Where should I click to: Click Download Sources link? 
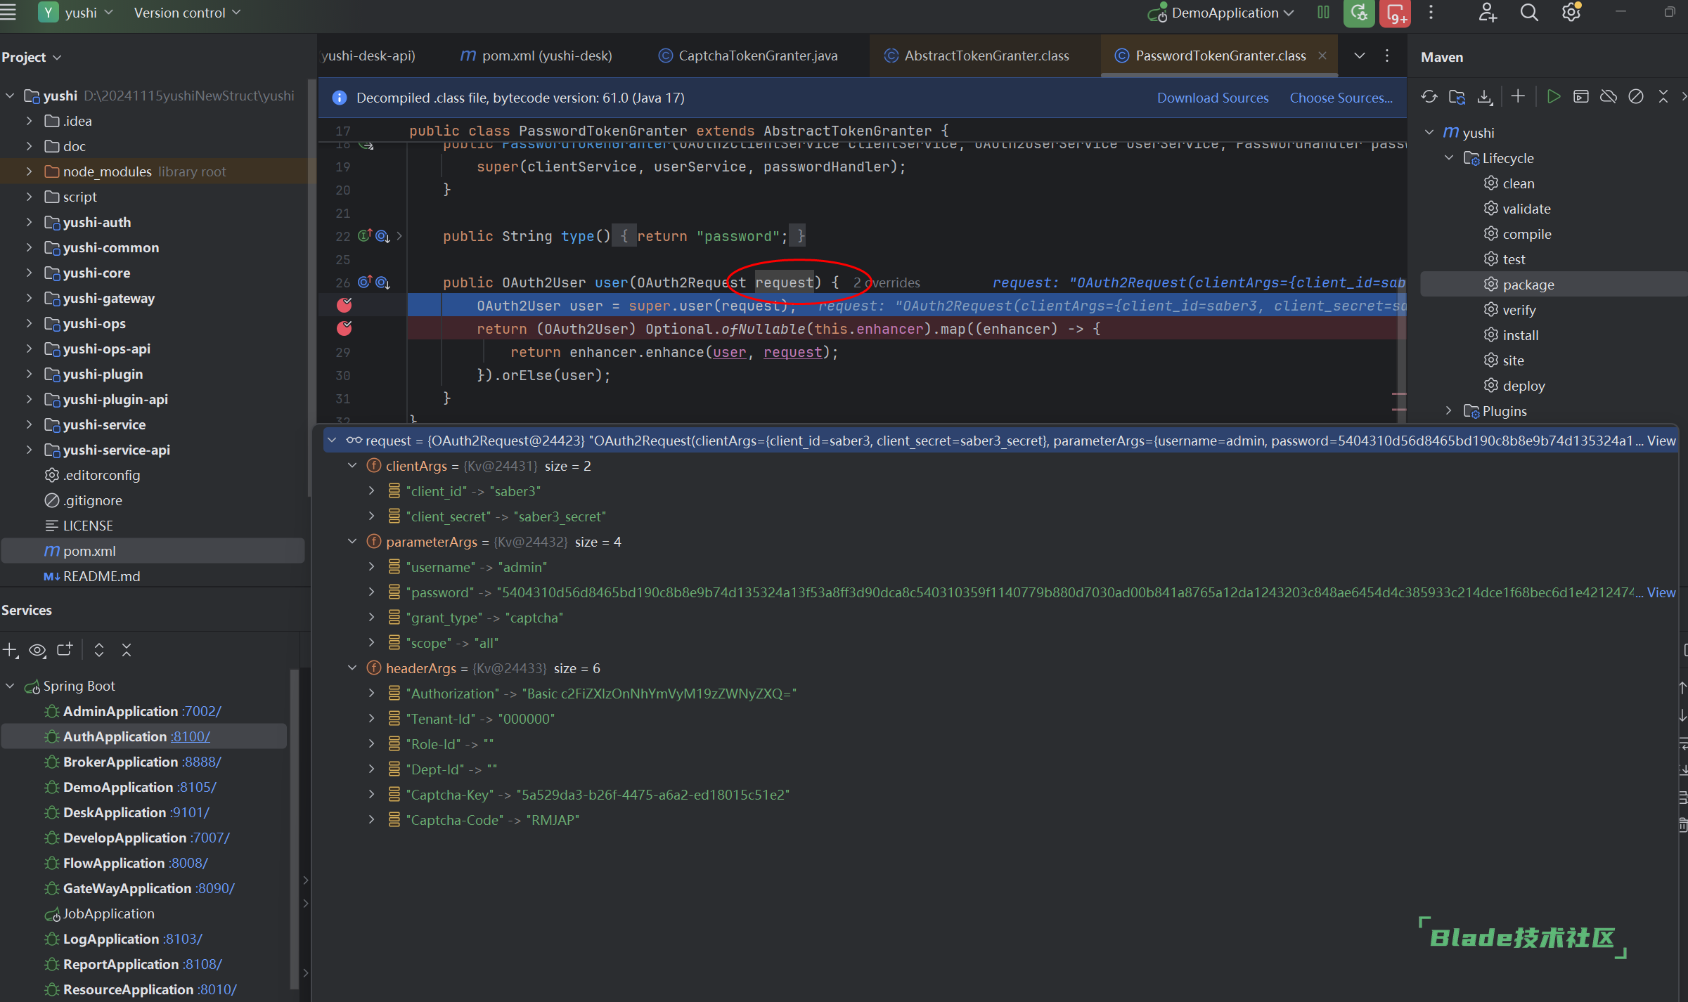click(x=1213, y=98)
